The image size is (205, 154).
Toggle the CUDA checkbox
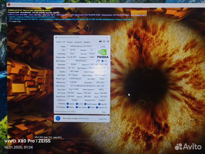point(77,104)
